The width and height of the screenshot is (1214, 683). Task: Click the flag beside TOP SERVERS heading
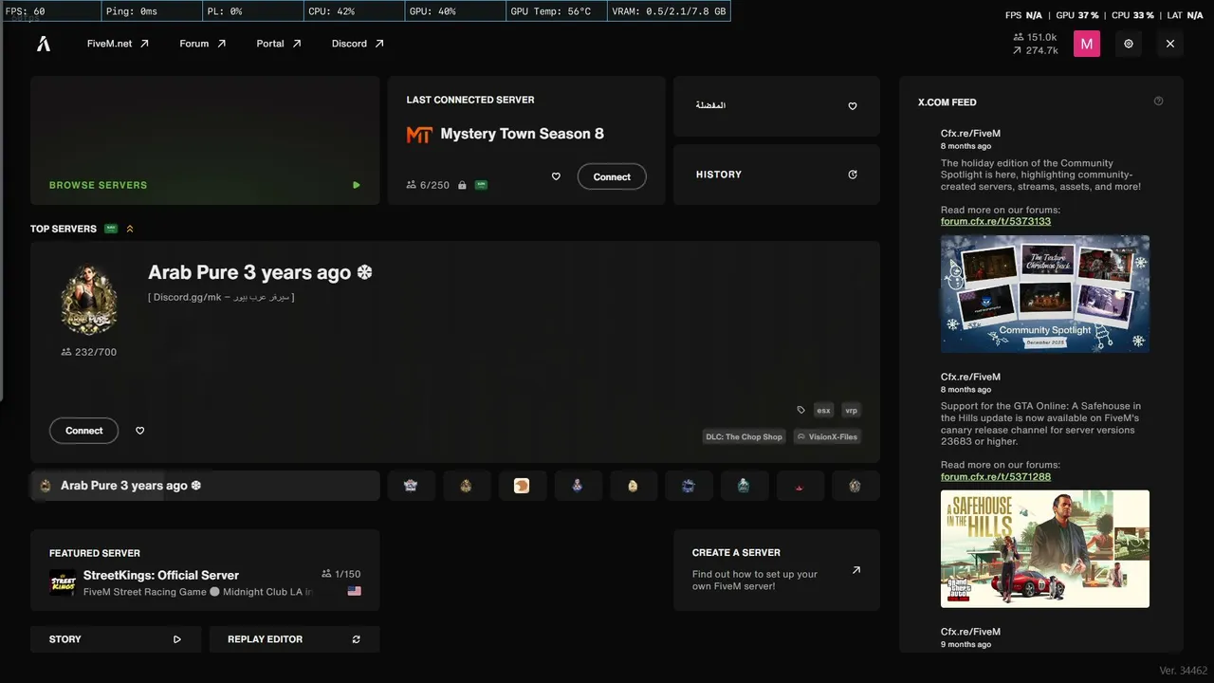pos(111,229)
